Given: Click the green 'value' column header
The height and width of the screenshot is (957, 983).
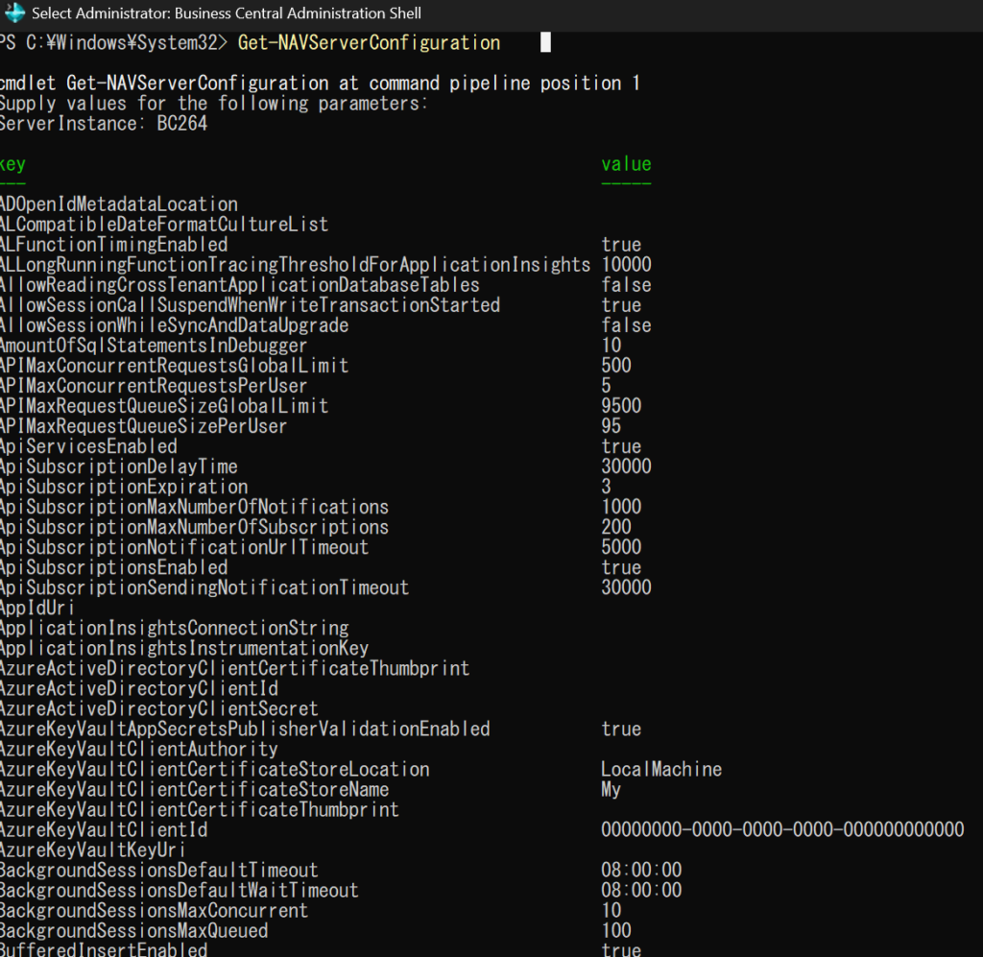Looking at the screenshot, I should coord(626,164).
